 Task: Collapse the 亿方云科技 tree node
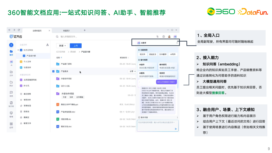18,50
